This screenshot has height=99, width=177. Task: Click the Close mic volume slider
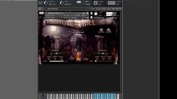[x=58, y=61]
